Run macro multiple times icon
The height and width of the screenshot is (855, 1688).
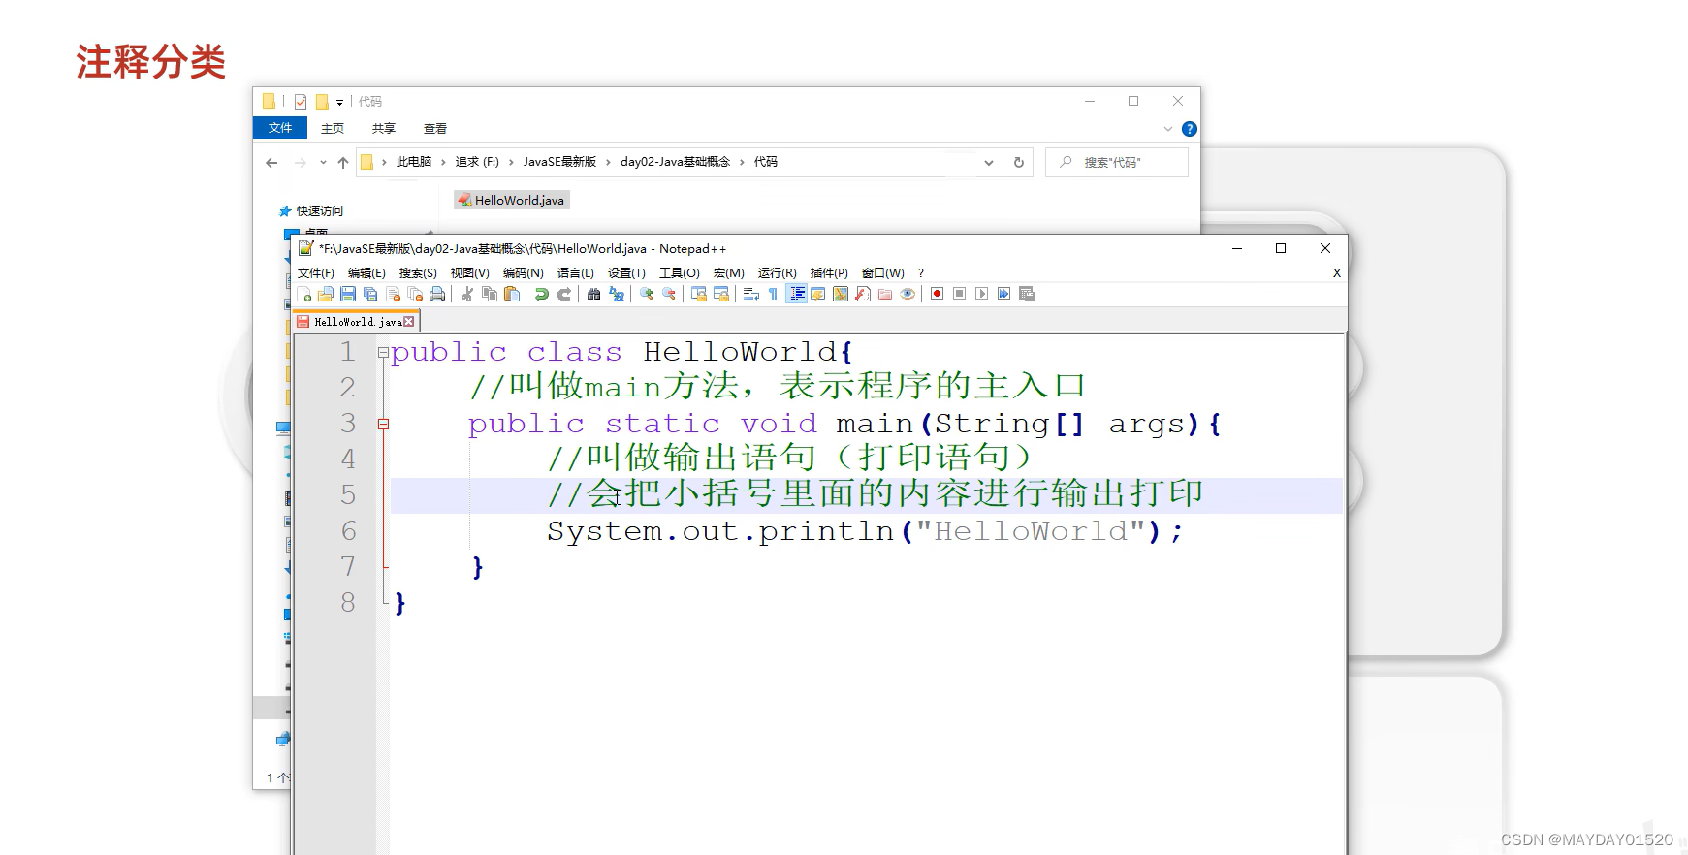(1004, 294)
